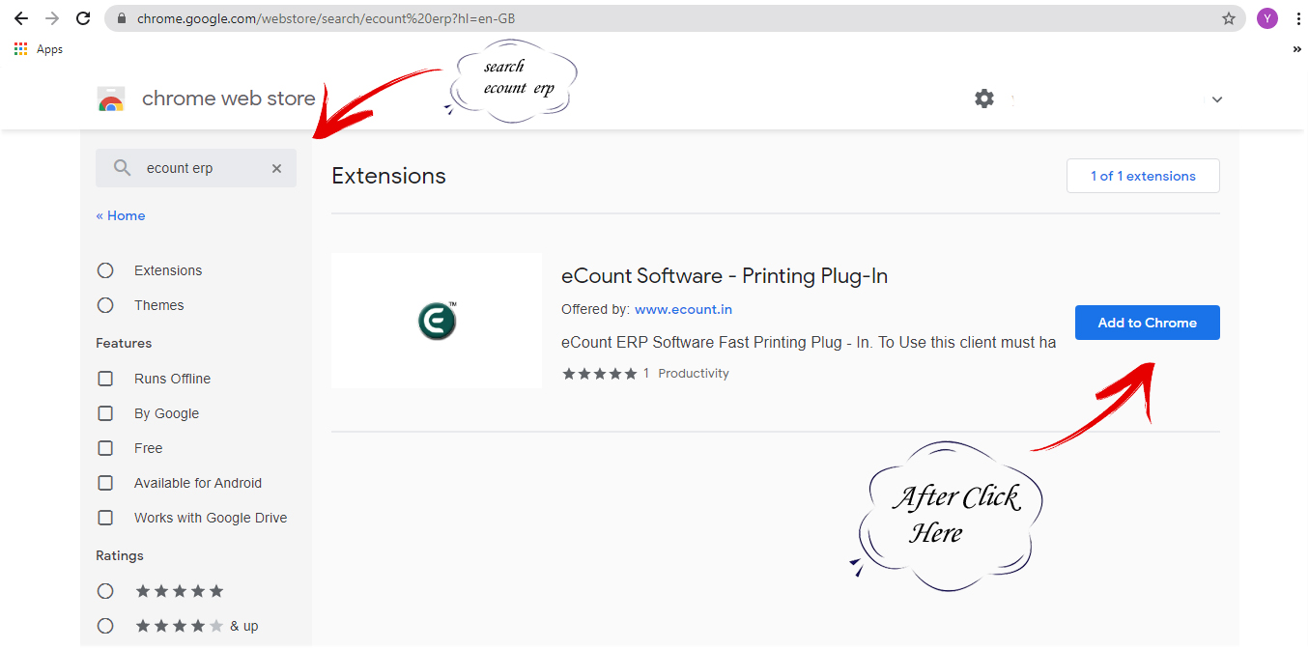
Task: Click the extension's five-star rating
Action: pos(600,374)
